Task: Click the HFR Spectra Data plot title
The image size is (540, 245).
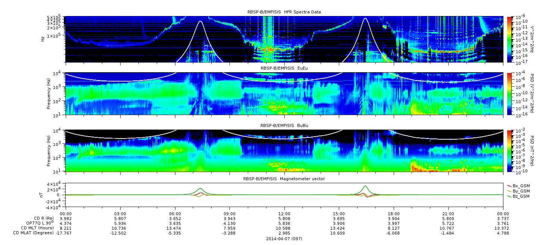Action: coord(284,12)
